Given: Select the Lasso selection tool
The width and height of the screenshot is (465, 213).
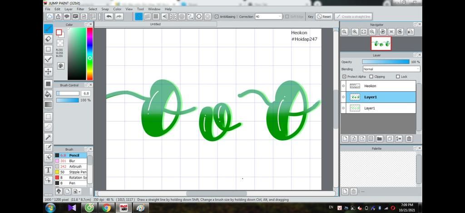Looking at the screenshot, I should pos(48,127).
